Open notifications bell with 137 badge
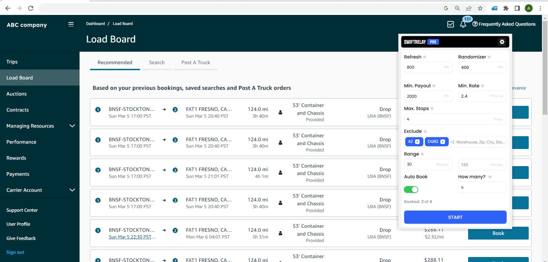 click(x=463, y=24)
